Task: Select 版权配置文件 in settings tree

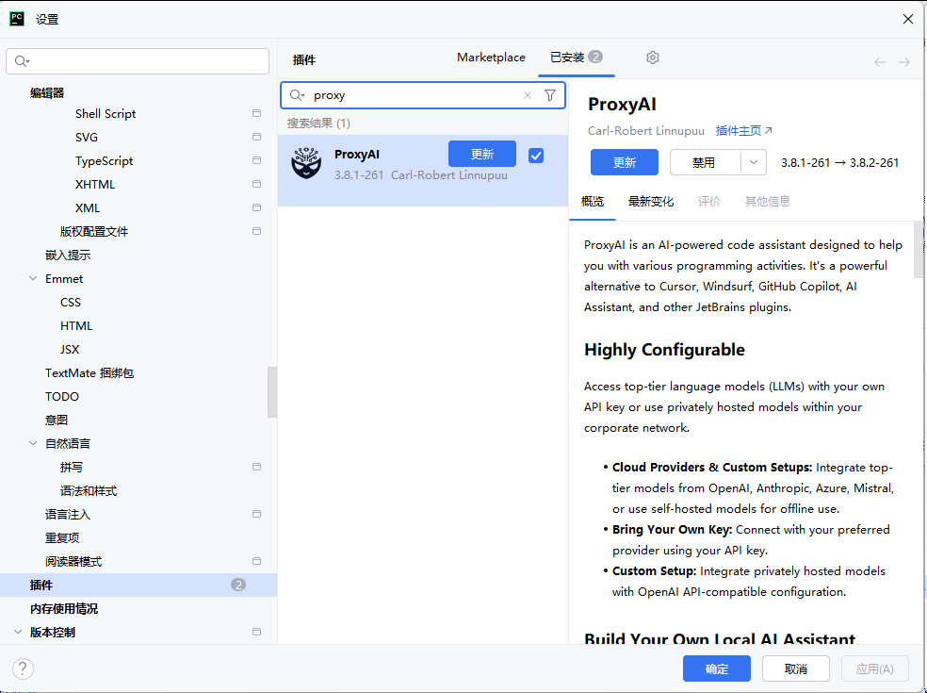Action: coord(94,231)
